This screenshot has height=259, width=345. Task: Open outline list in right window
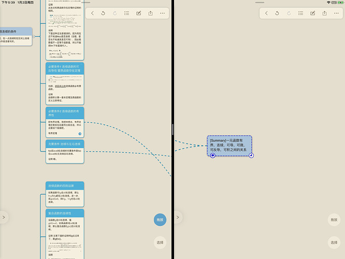(300, 13)
